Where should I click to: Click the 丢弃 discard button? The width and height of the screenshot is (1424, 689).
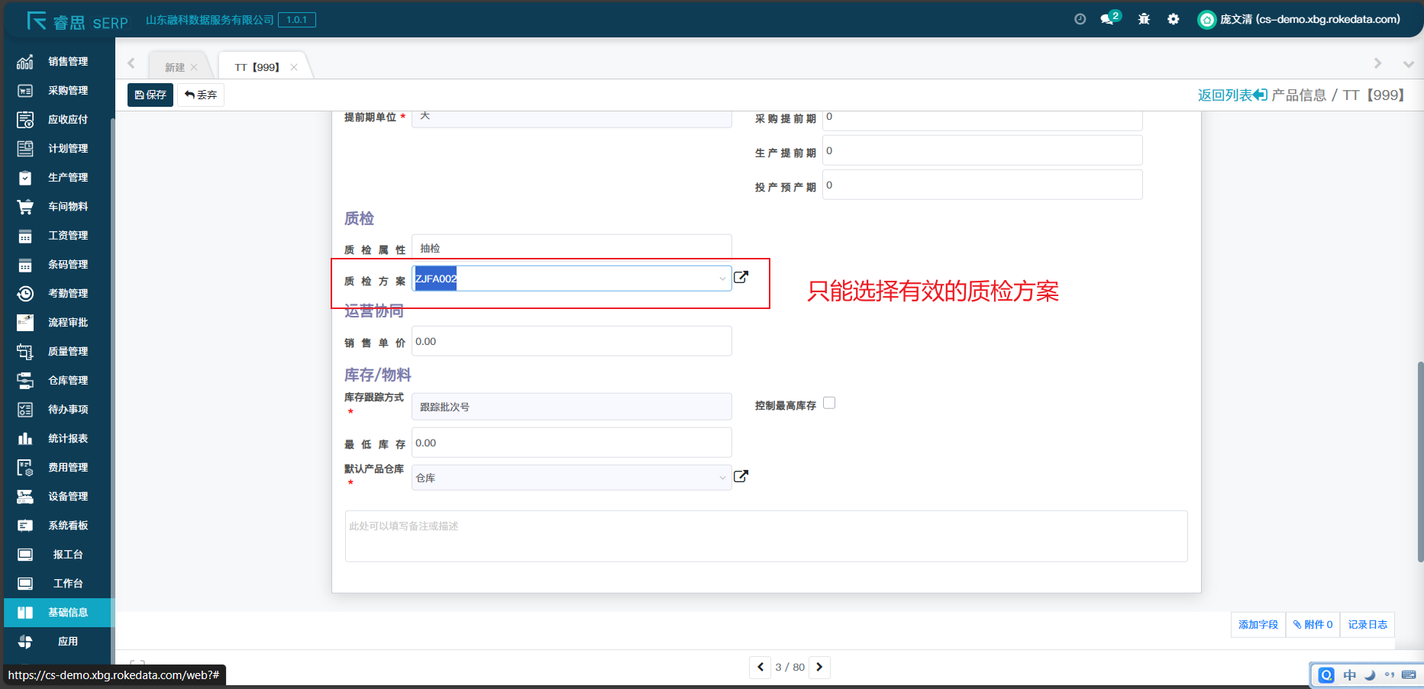point(201,95)
